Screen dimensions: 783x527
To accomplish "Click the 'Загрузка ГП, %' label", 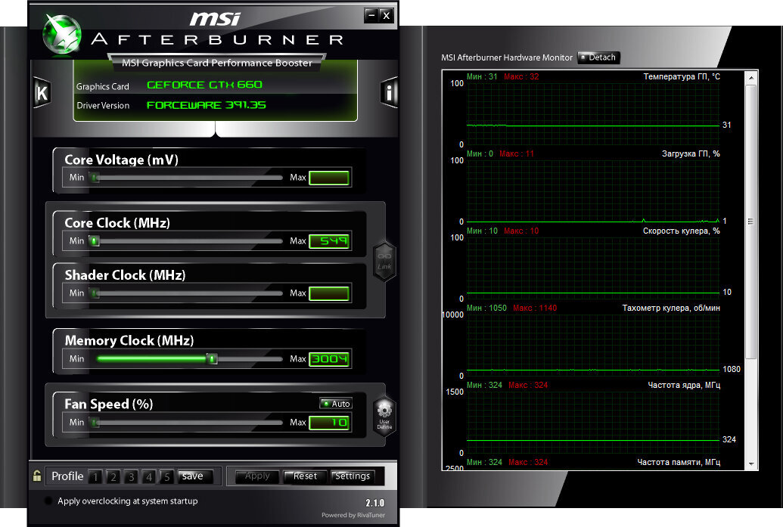I will pyautogui.click(x=691, y=153).
